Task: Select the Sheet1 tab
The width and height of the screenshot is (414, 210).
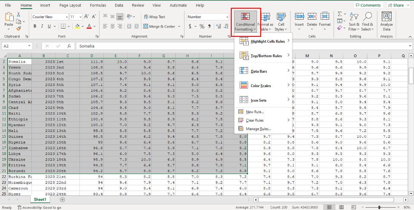Action: [40, 199]
